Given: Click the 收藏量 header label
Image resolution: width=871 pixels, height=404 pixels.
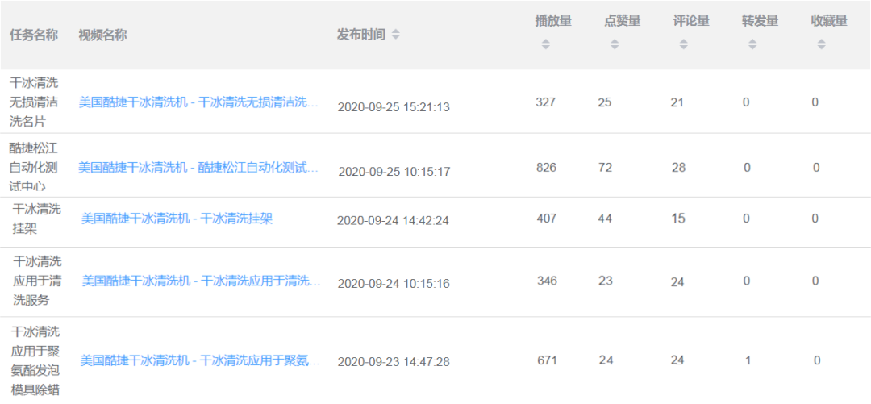Looking at the screenshot, I should coord(829,21).
